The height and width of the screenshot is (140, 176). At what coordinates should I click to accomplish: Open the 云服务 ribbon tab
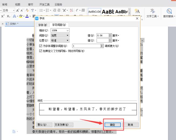coord(58,5)
